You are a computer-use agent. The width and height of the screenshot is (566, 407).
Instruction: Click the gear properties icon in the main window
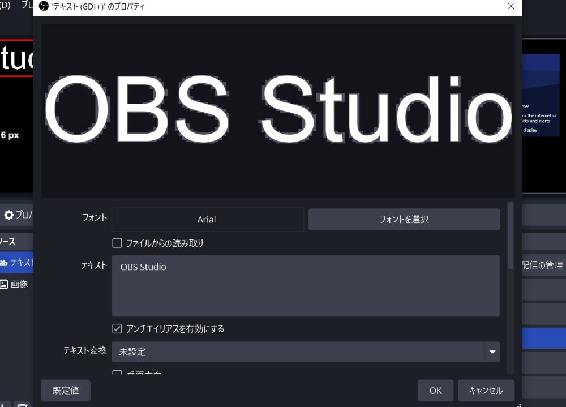8,215
